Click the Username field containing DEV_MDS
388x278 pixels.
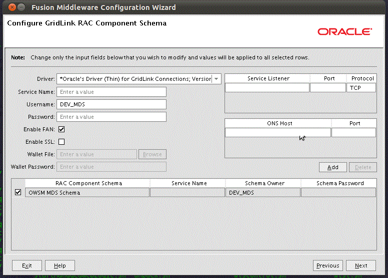point(111,104)
